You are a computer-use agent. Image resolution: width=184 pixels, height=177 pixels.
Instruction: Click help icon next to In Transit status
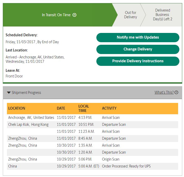pos(75,15)
